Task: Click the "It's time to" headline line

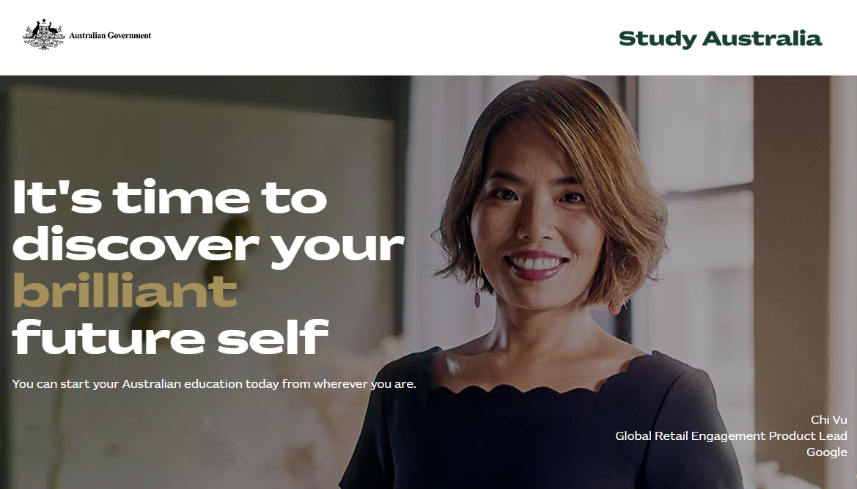Action: pos(169,196)
